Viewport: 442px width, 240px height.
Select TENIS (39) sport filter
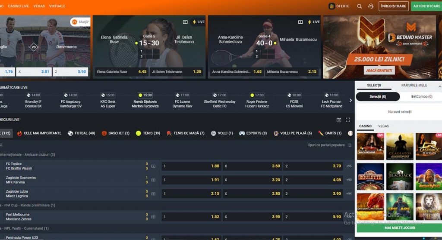pos(148,133)
